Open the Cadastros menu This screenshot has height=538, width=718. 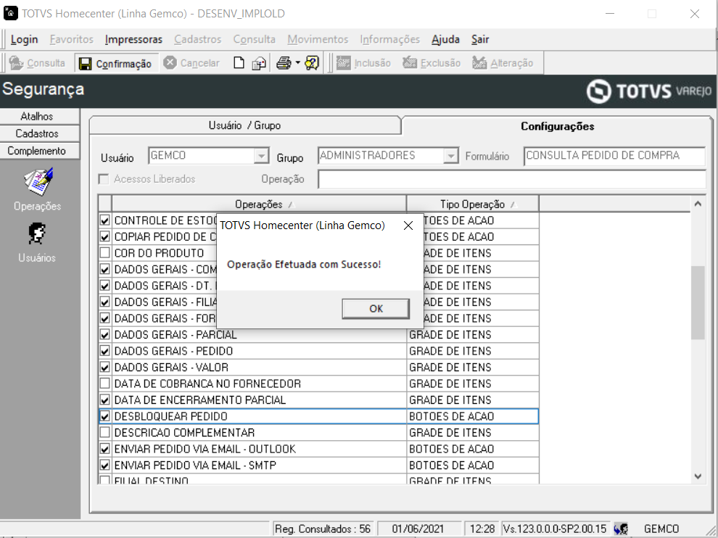click(197, 39)
